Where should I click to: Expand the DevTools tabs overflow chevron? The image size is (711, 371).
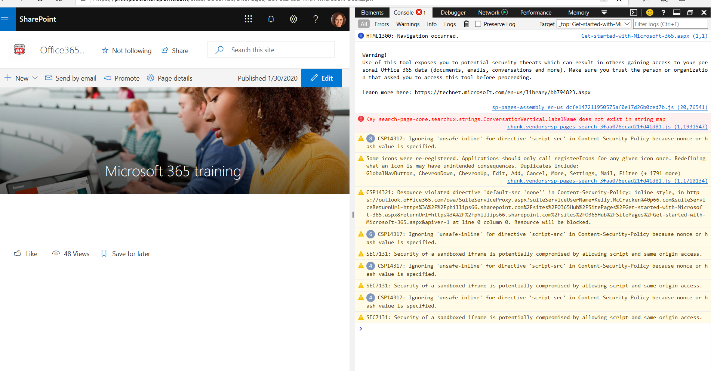tap(604, 12)
